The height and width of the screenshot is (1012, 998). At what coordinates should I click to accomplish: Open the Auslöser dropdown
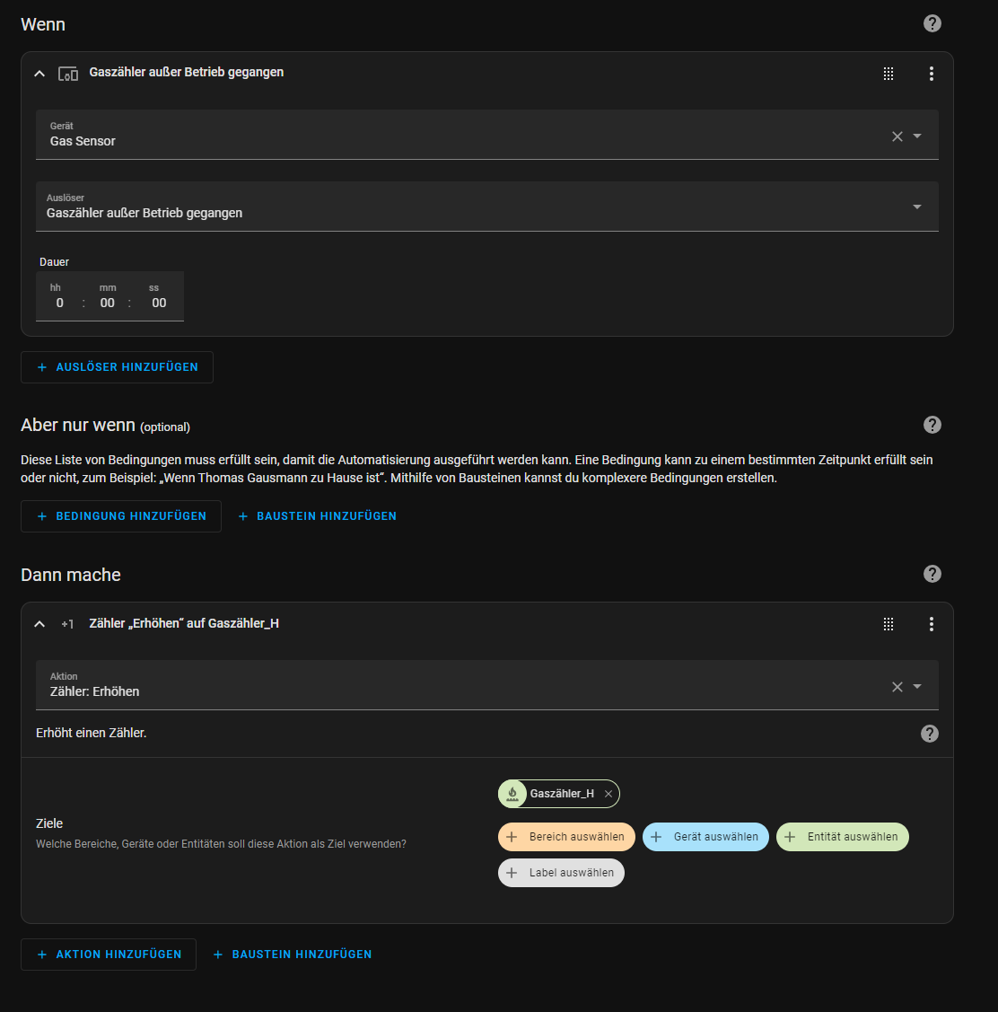click(916, 207)
